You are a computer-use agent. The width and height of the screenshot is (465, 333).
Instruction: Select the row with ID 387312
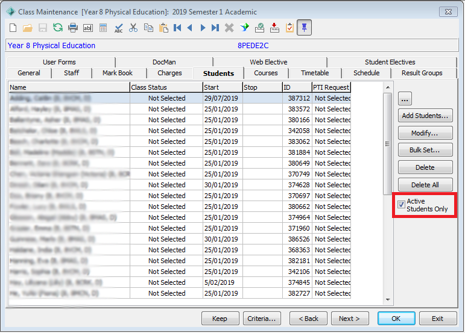pyautogui.click(x=179, y=98)
